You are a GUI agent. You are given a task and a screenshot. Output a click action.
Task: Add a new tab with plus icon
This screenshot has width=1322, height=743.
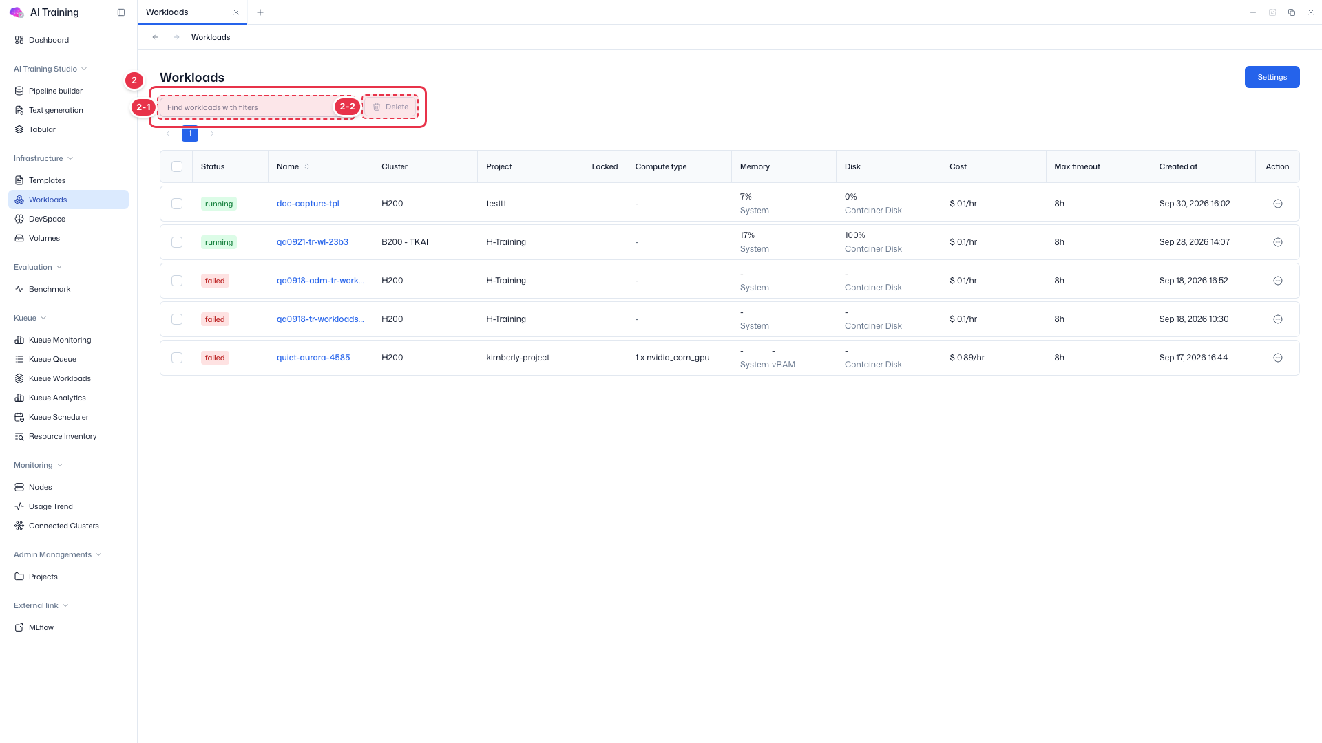pos(260,12)
